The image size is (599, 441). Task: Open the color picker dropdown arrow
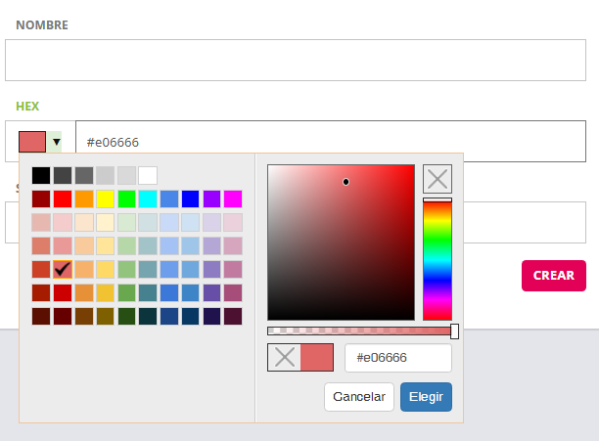(56, 142)
